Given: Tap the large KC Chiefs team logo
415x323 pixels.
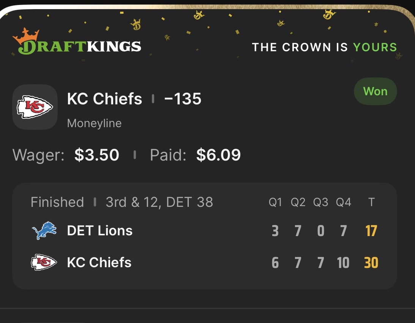Looking at the screenshot, I should coord(35,107).
